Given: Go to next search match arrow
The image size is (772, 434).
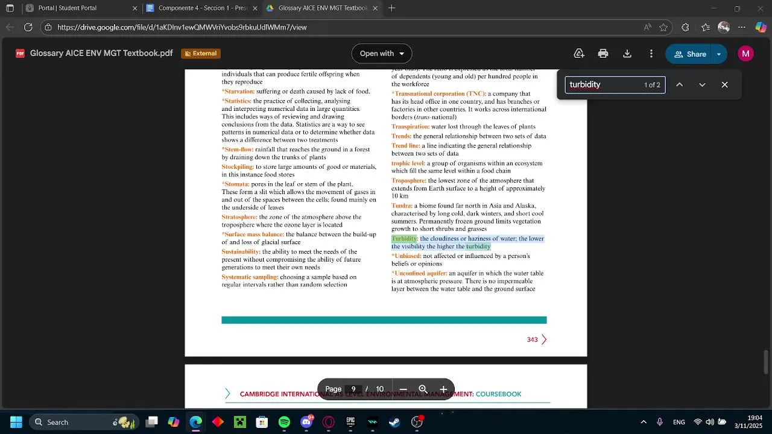Looking at the screenshot, I should pos(702,85).
